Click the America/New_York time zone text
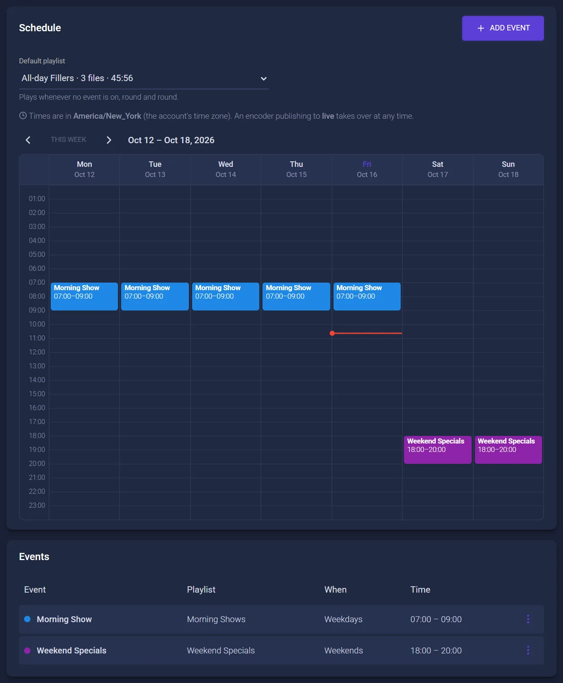The height and width of the screenshot is (683, 563). click(107, 116)
